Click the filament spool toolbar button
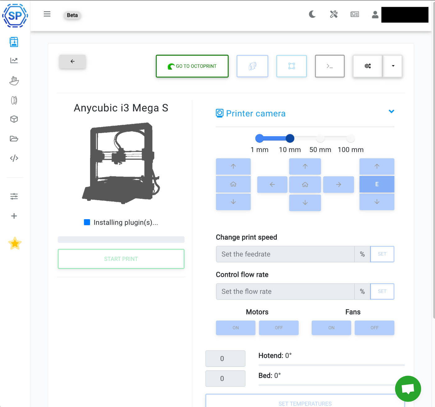 tap(252, 66)
